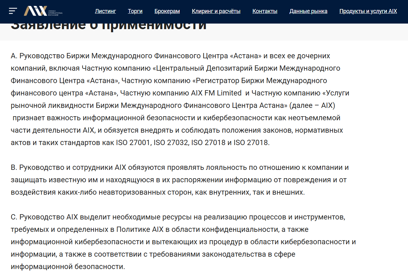
Task: Click the AIX logo in header
Action: pyautogui.click(x=36, y=11)
